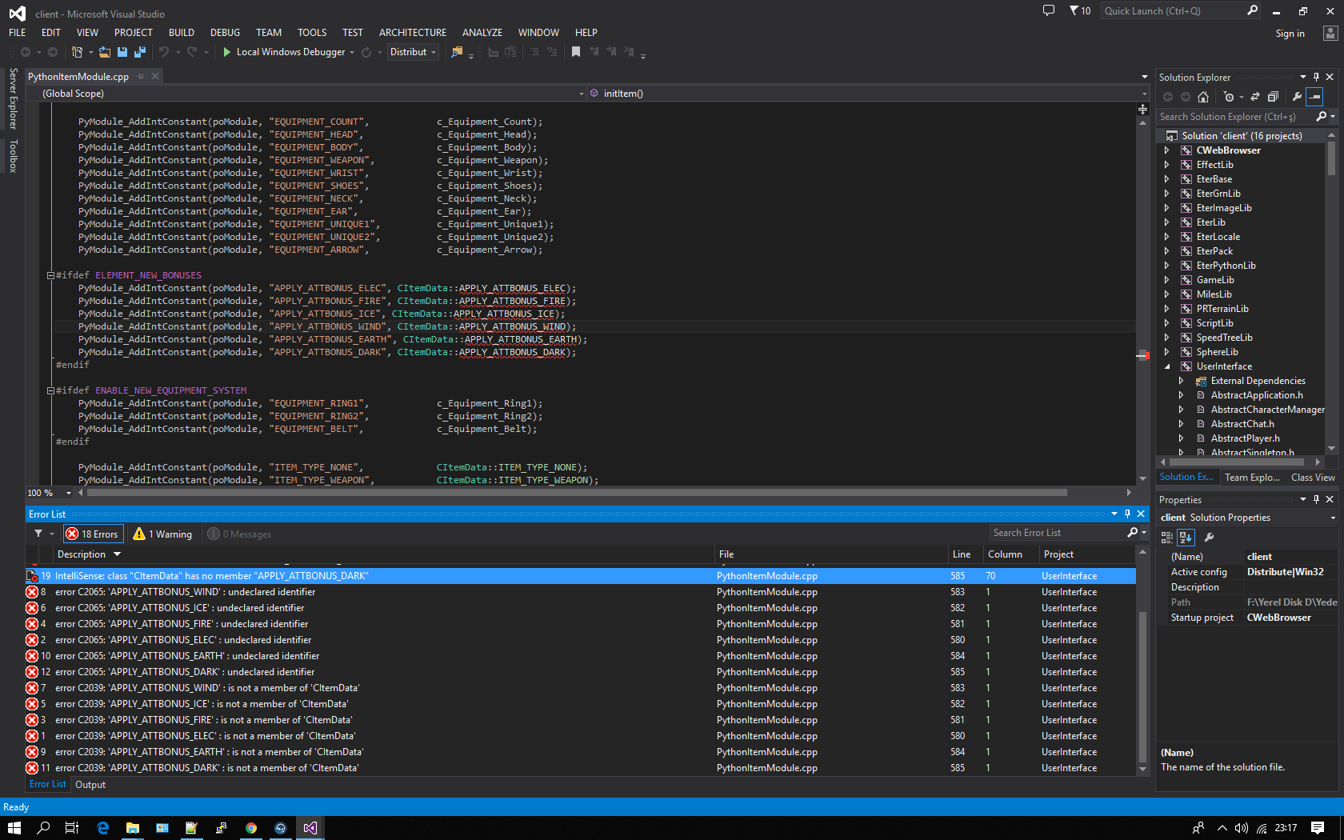Viewport: 1344px width, 840px height.
Task: Switch to the Class View tab
Action: tap(1313, 478)
